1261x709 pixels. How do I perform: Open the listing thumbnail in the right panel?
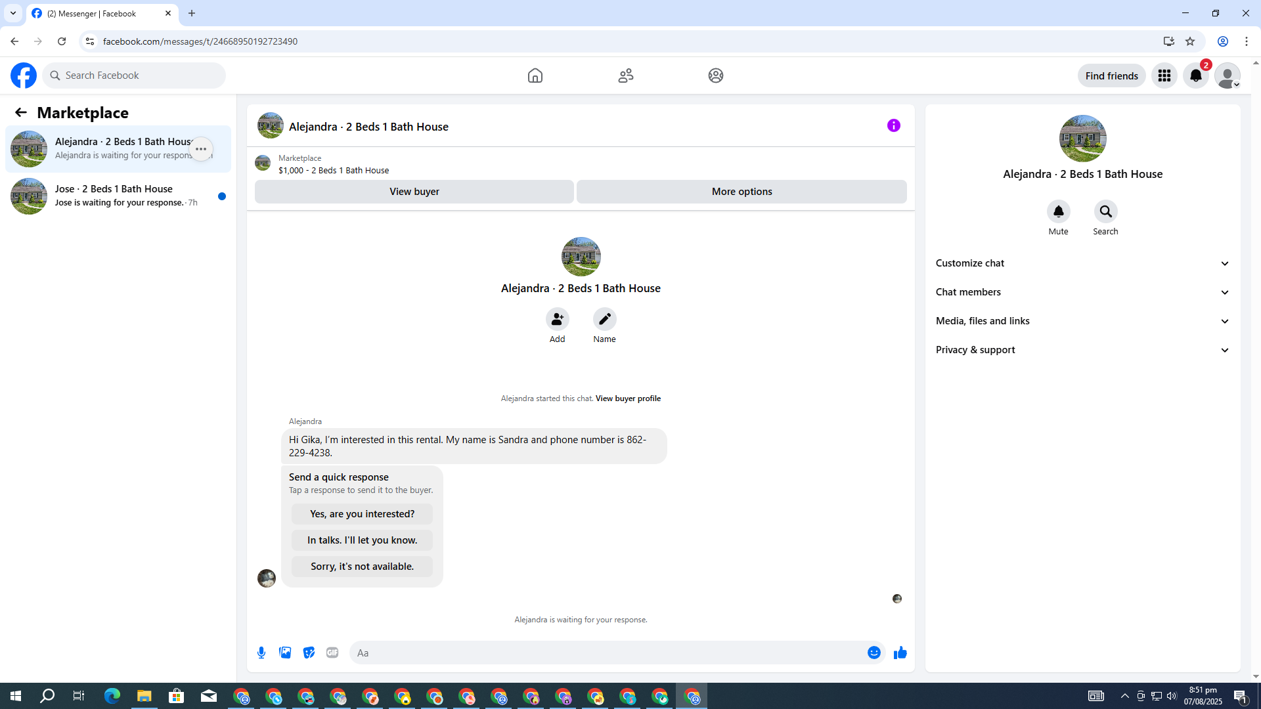coord(1083,139)
